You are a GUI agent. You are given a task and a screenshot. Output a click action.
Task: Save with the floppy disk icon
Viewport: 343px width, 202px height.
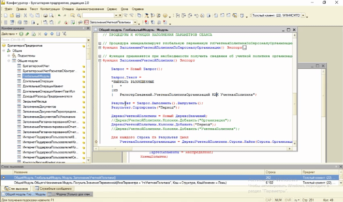pos(18,15)
